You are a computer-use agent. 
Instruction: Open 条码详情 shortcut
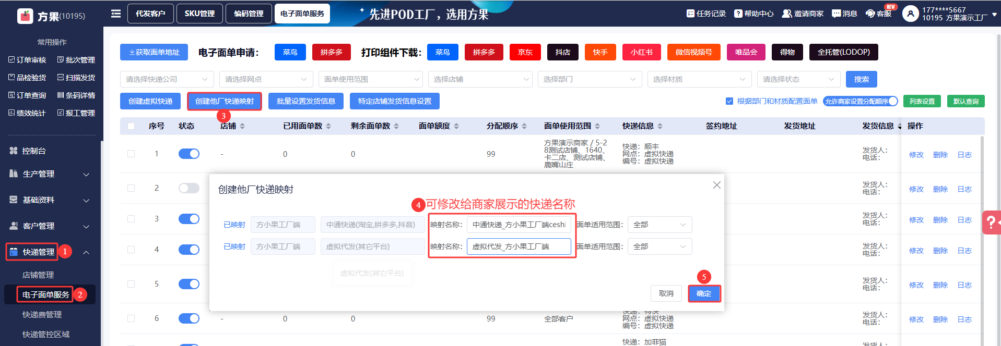(x=76, y=95)
